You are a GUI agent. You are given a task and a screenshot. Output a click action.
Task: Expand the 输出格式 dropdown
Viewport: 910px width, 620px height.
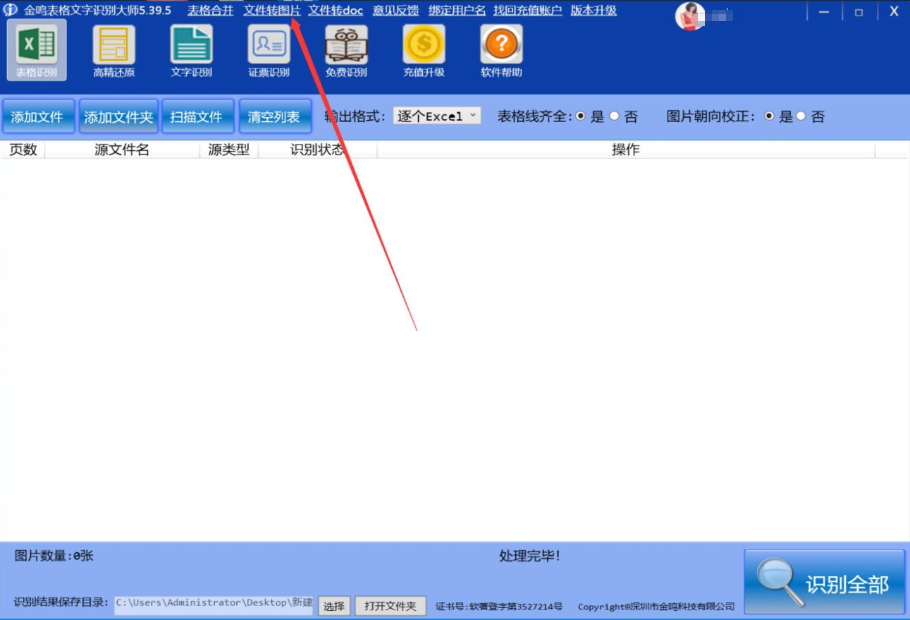(x=437, y=116)
